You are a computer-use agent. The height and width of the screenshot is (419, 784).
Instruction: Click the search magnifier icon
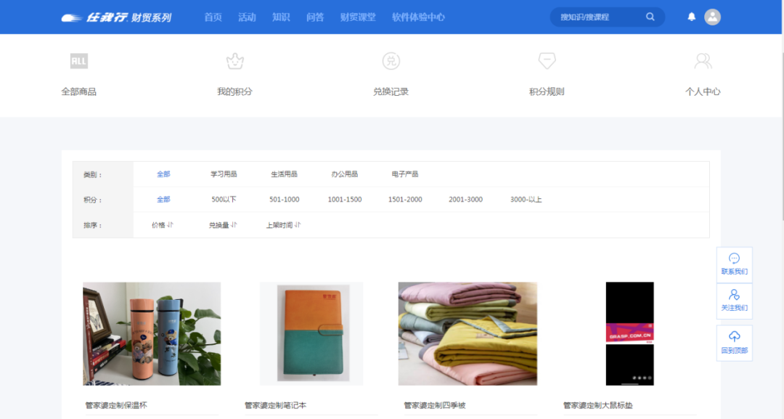click(650, 17)
